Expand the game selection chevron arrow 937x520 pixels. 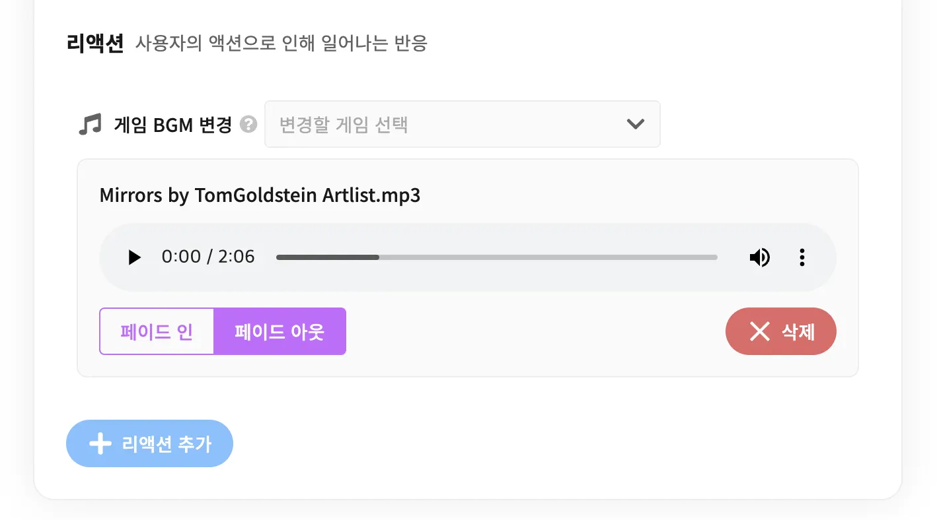coord(635,124)
